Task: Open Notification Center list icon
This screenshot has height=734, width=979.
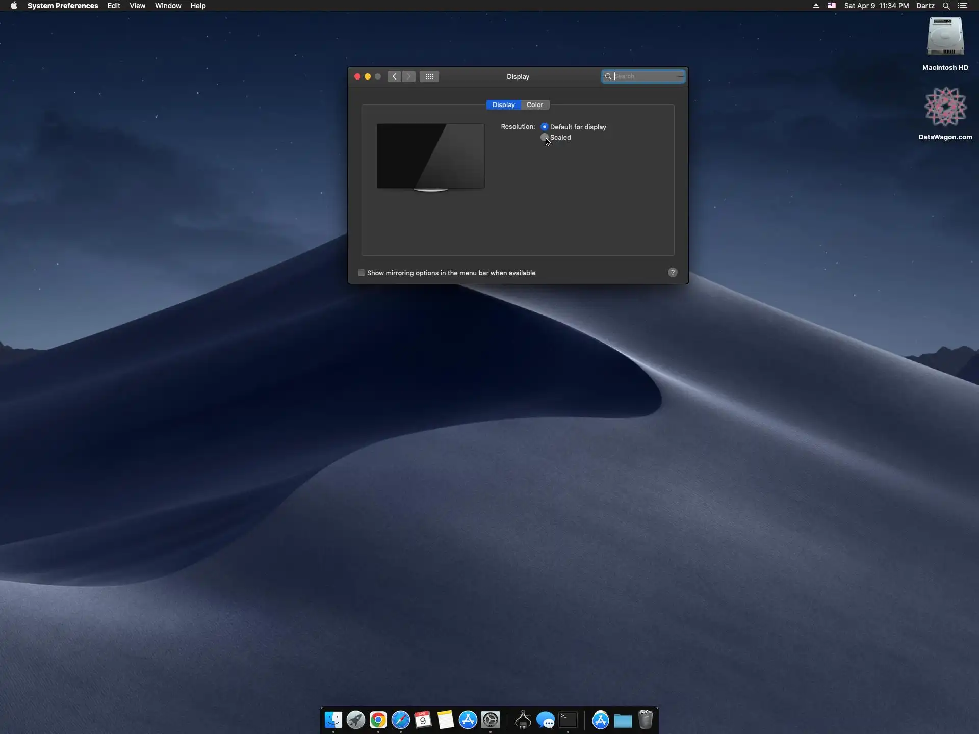Action: (963, 6)
